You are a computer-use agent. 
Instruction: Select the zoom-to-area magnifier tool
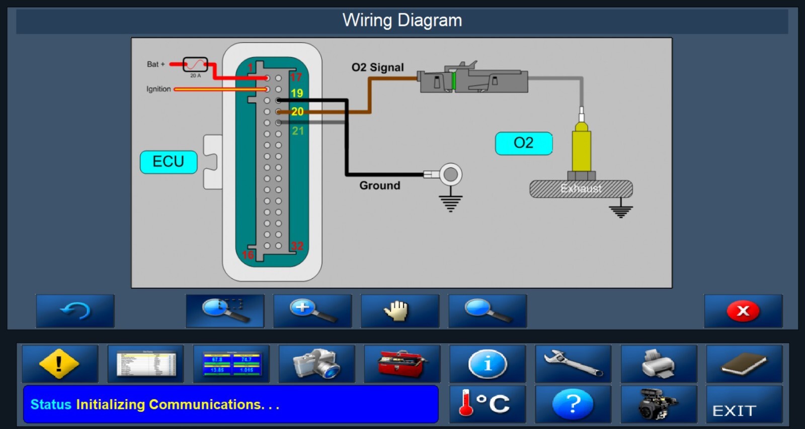click(225, 311)
